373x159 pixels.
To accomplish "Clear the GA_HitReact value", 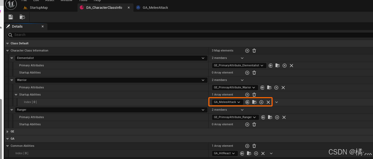I will pyautogui.click(x=263, y=153).
